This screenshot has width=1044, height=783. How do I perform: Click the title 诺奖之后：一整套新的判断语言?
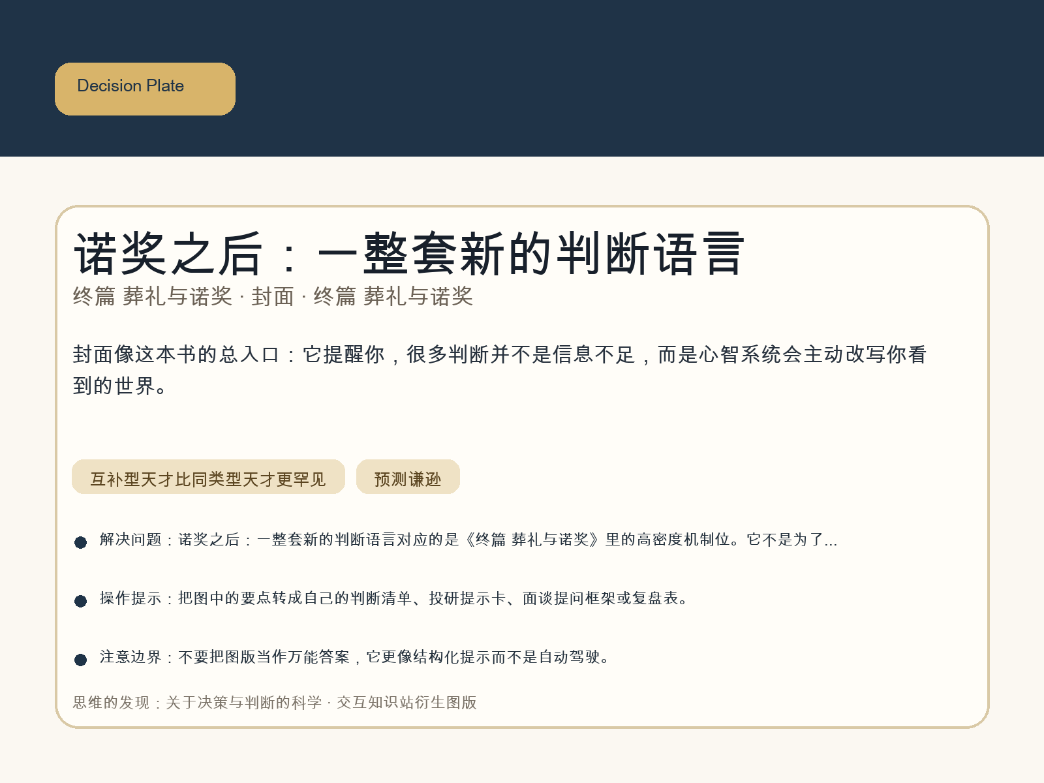click(x=409, y=253)
